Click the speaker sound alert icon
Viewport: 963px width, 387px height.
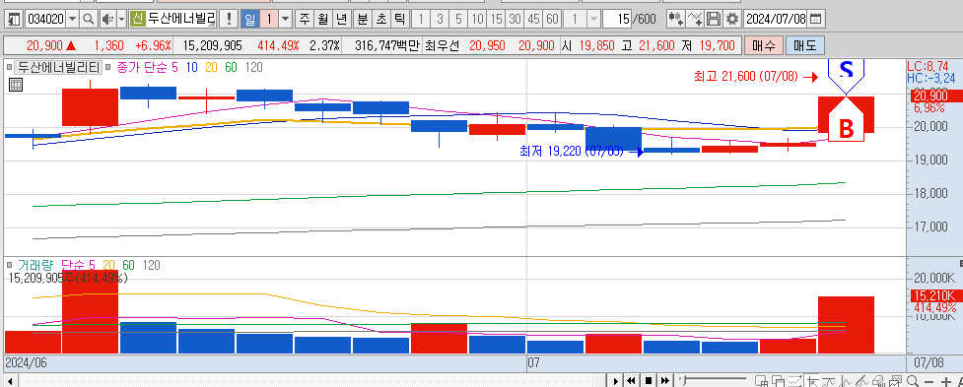point(107,19)
